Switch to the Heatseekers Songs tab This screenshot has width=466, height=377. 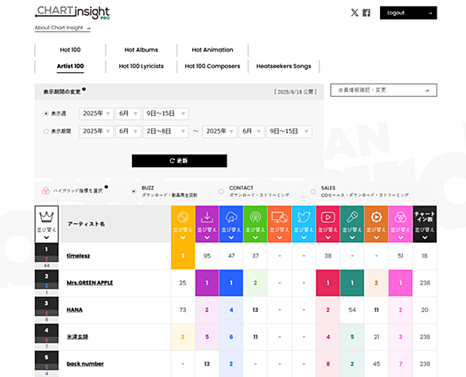click(284, 66)
